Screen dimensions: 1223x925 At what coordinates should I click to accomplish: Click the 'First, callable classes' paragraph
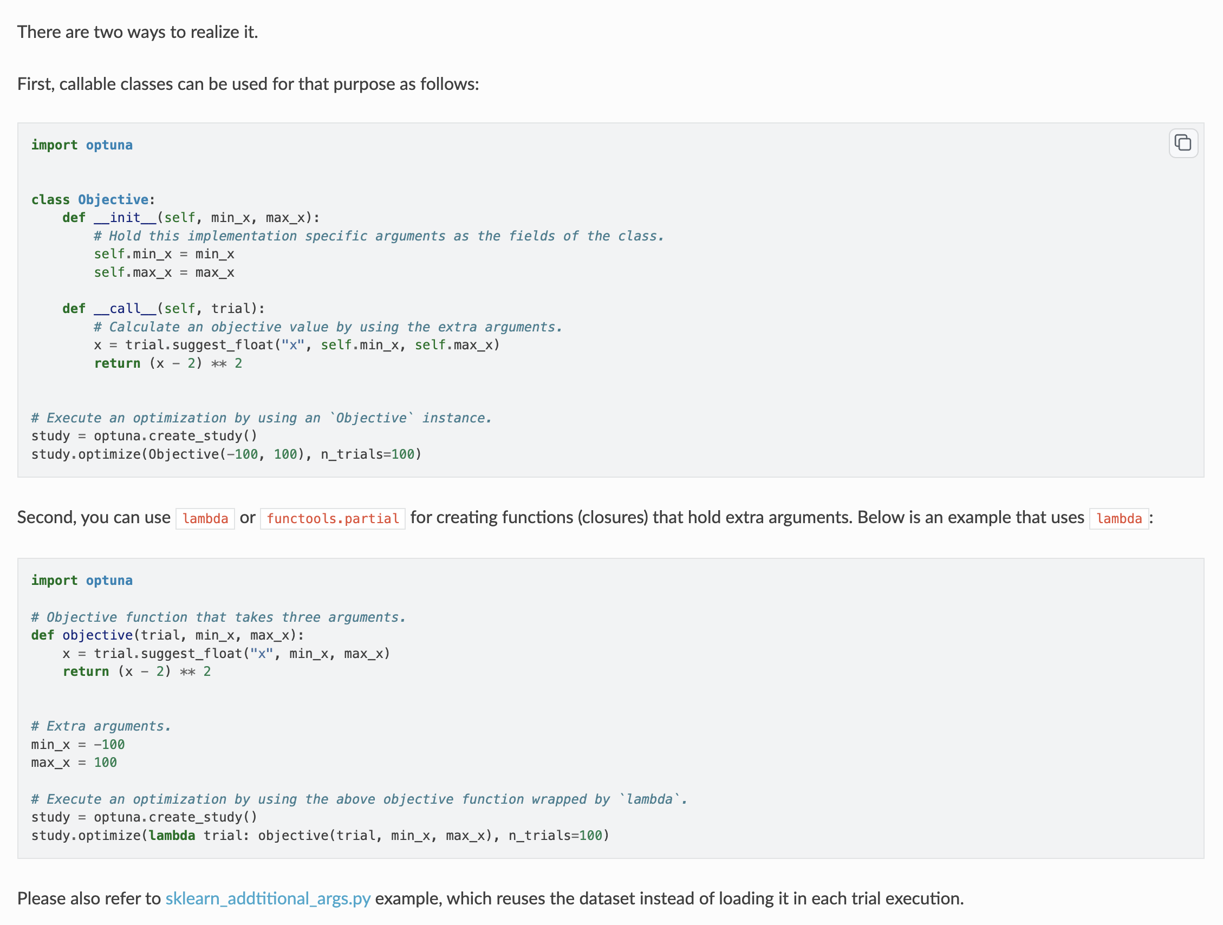(248, 84)
